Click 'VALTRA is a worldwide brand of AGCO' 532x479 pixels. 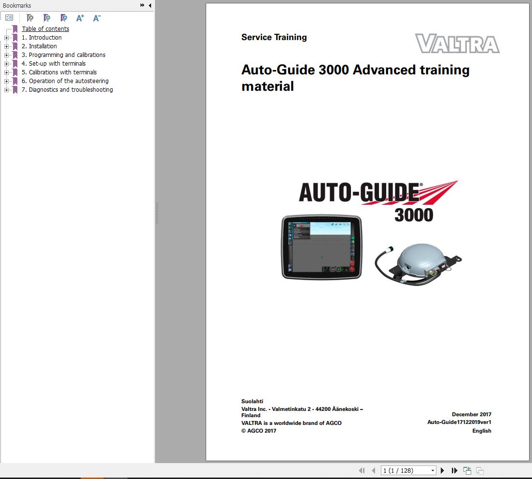[291, 423]
